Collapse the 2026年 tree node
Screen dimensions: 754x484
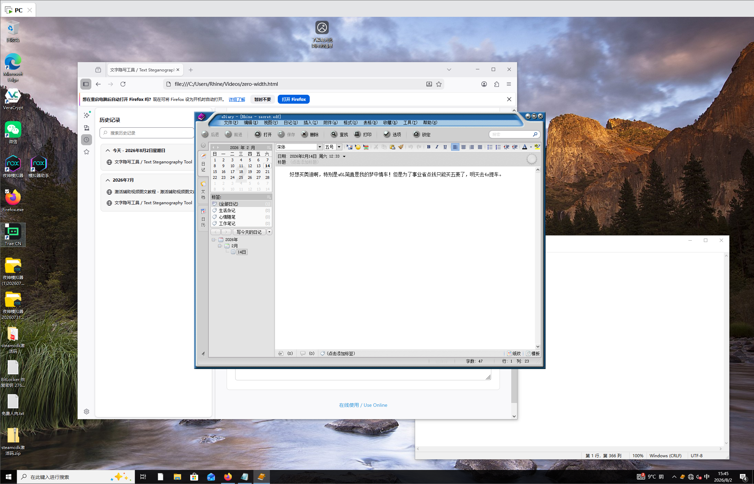213,240
